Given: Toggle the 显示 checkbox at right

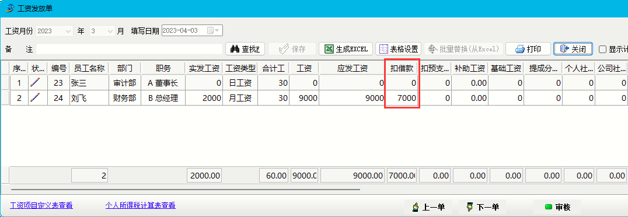Looking at the screenshot, I should pos(602,50).
